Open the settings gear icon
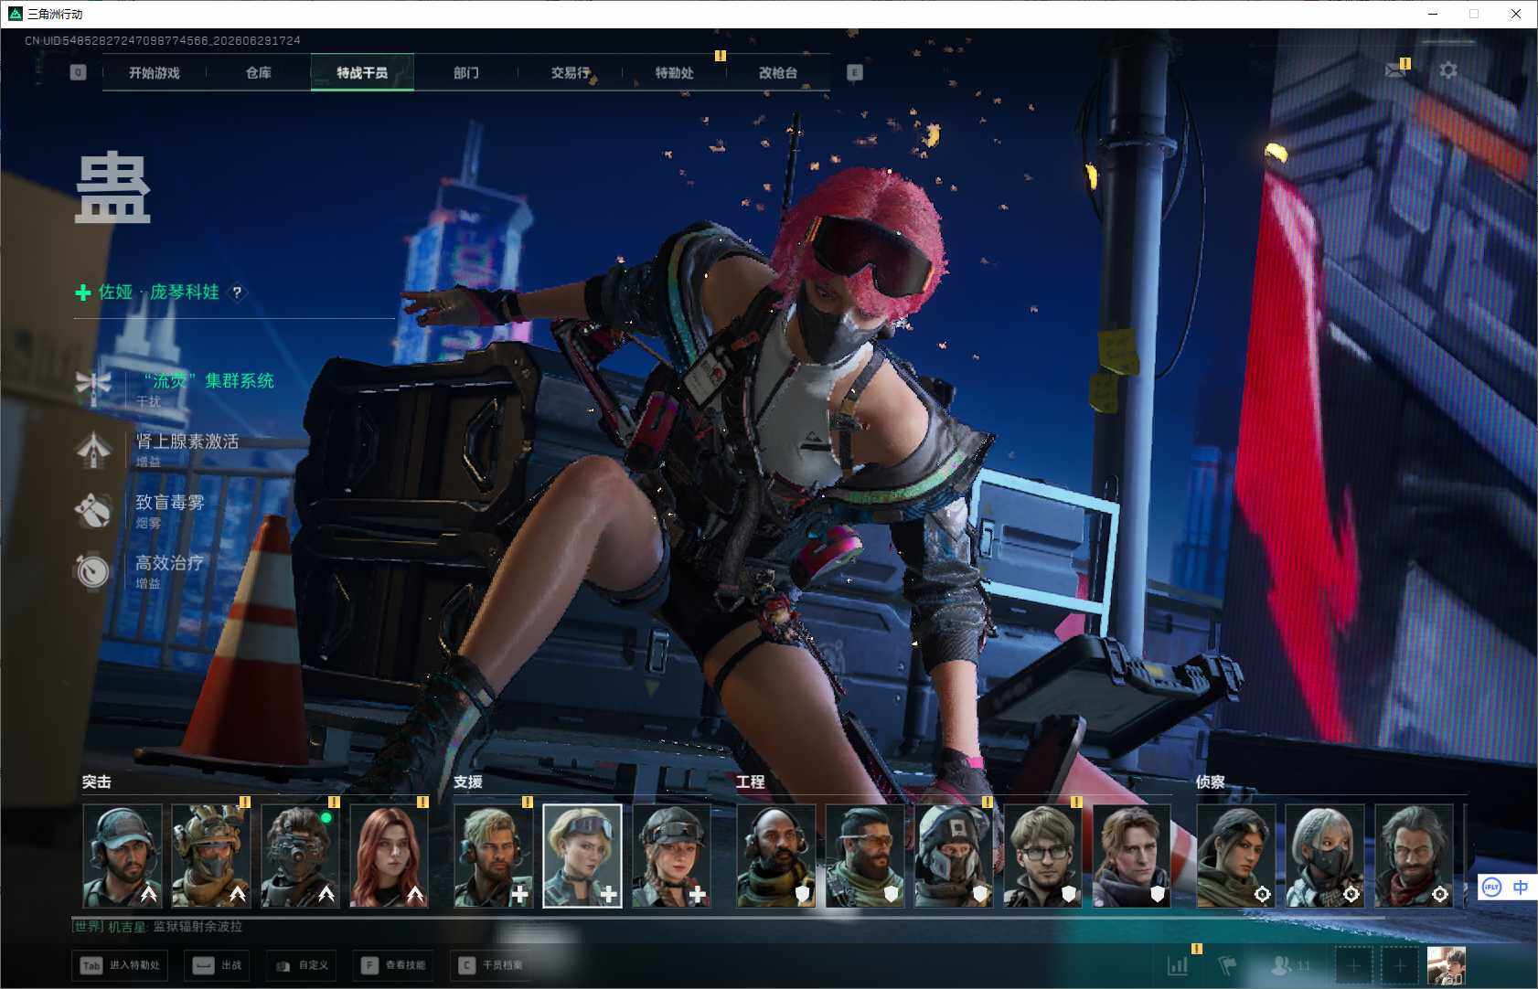Image resolution: width=1538 pixels, height=989 pixels. [x=1447, y=70]
